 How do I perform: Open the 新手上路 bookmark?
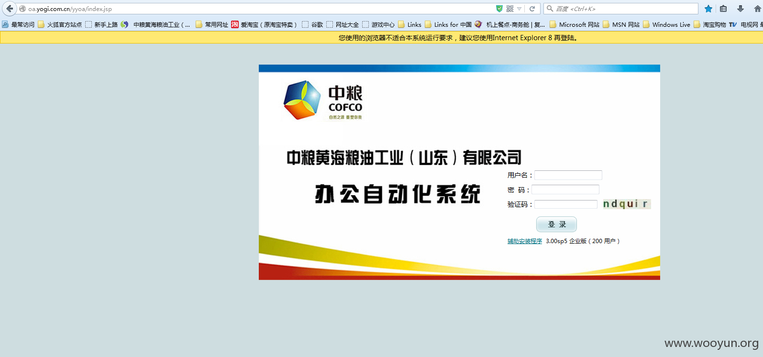click(x=101, y=24)
